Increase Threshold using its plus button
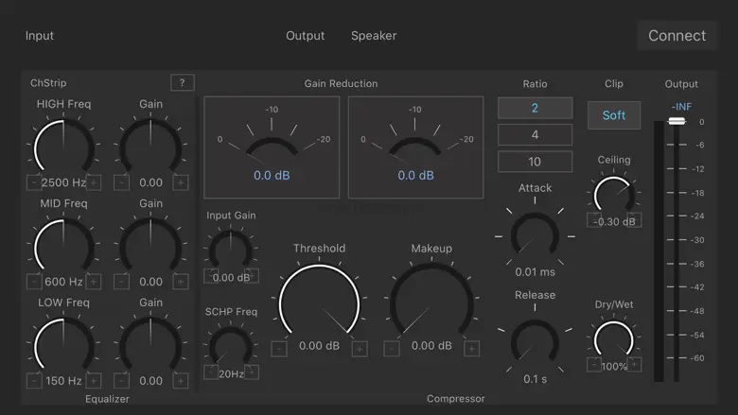The width and height of the screenshot is (738, 415). click(x=360, y=349)
